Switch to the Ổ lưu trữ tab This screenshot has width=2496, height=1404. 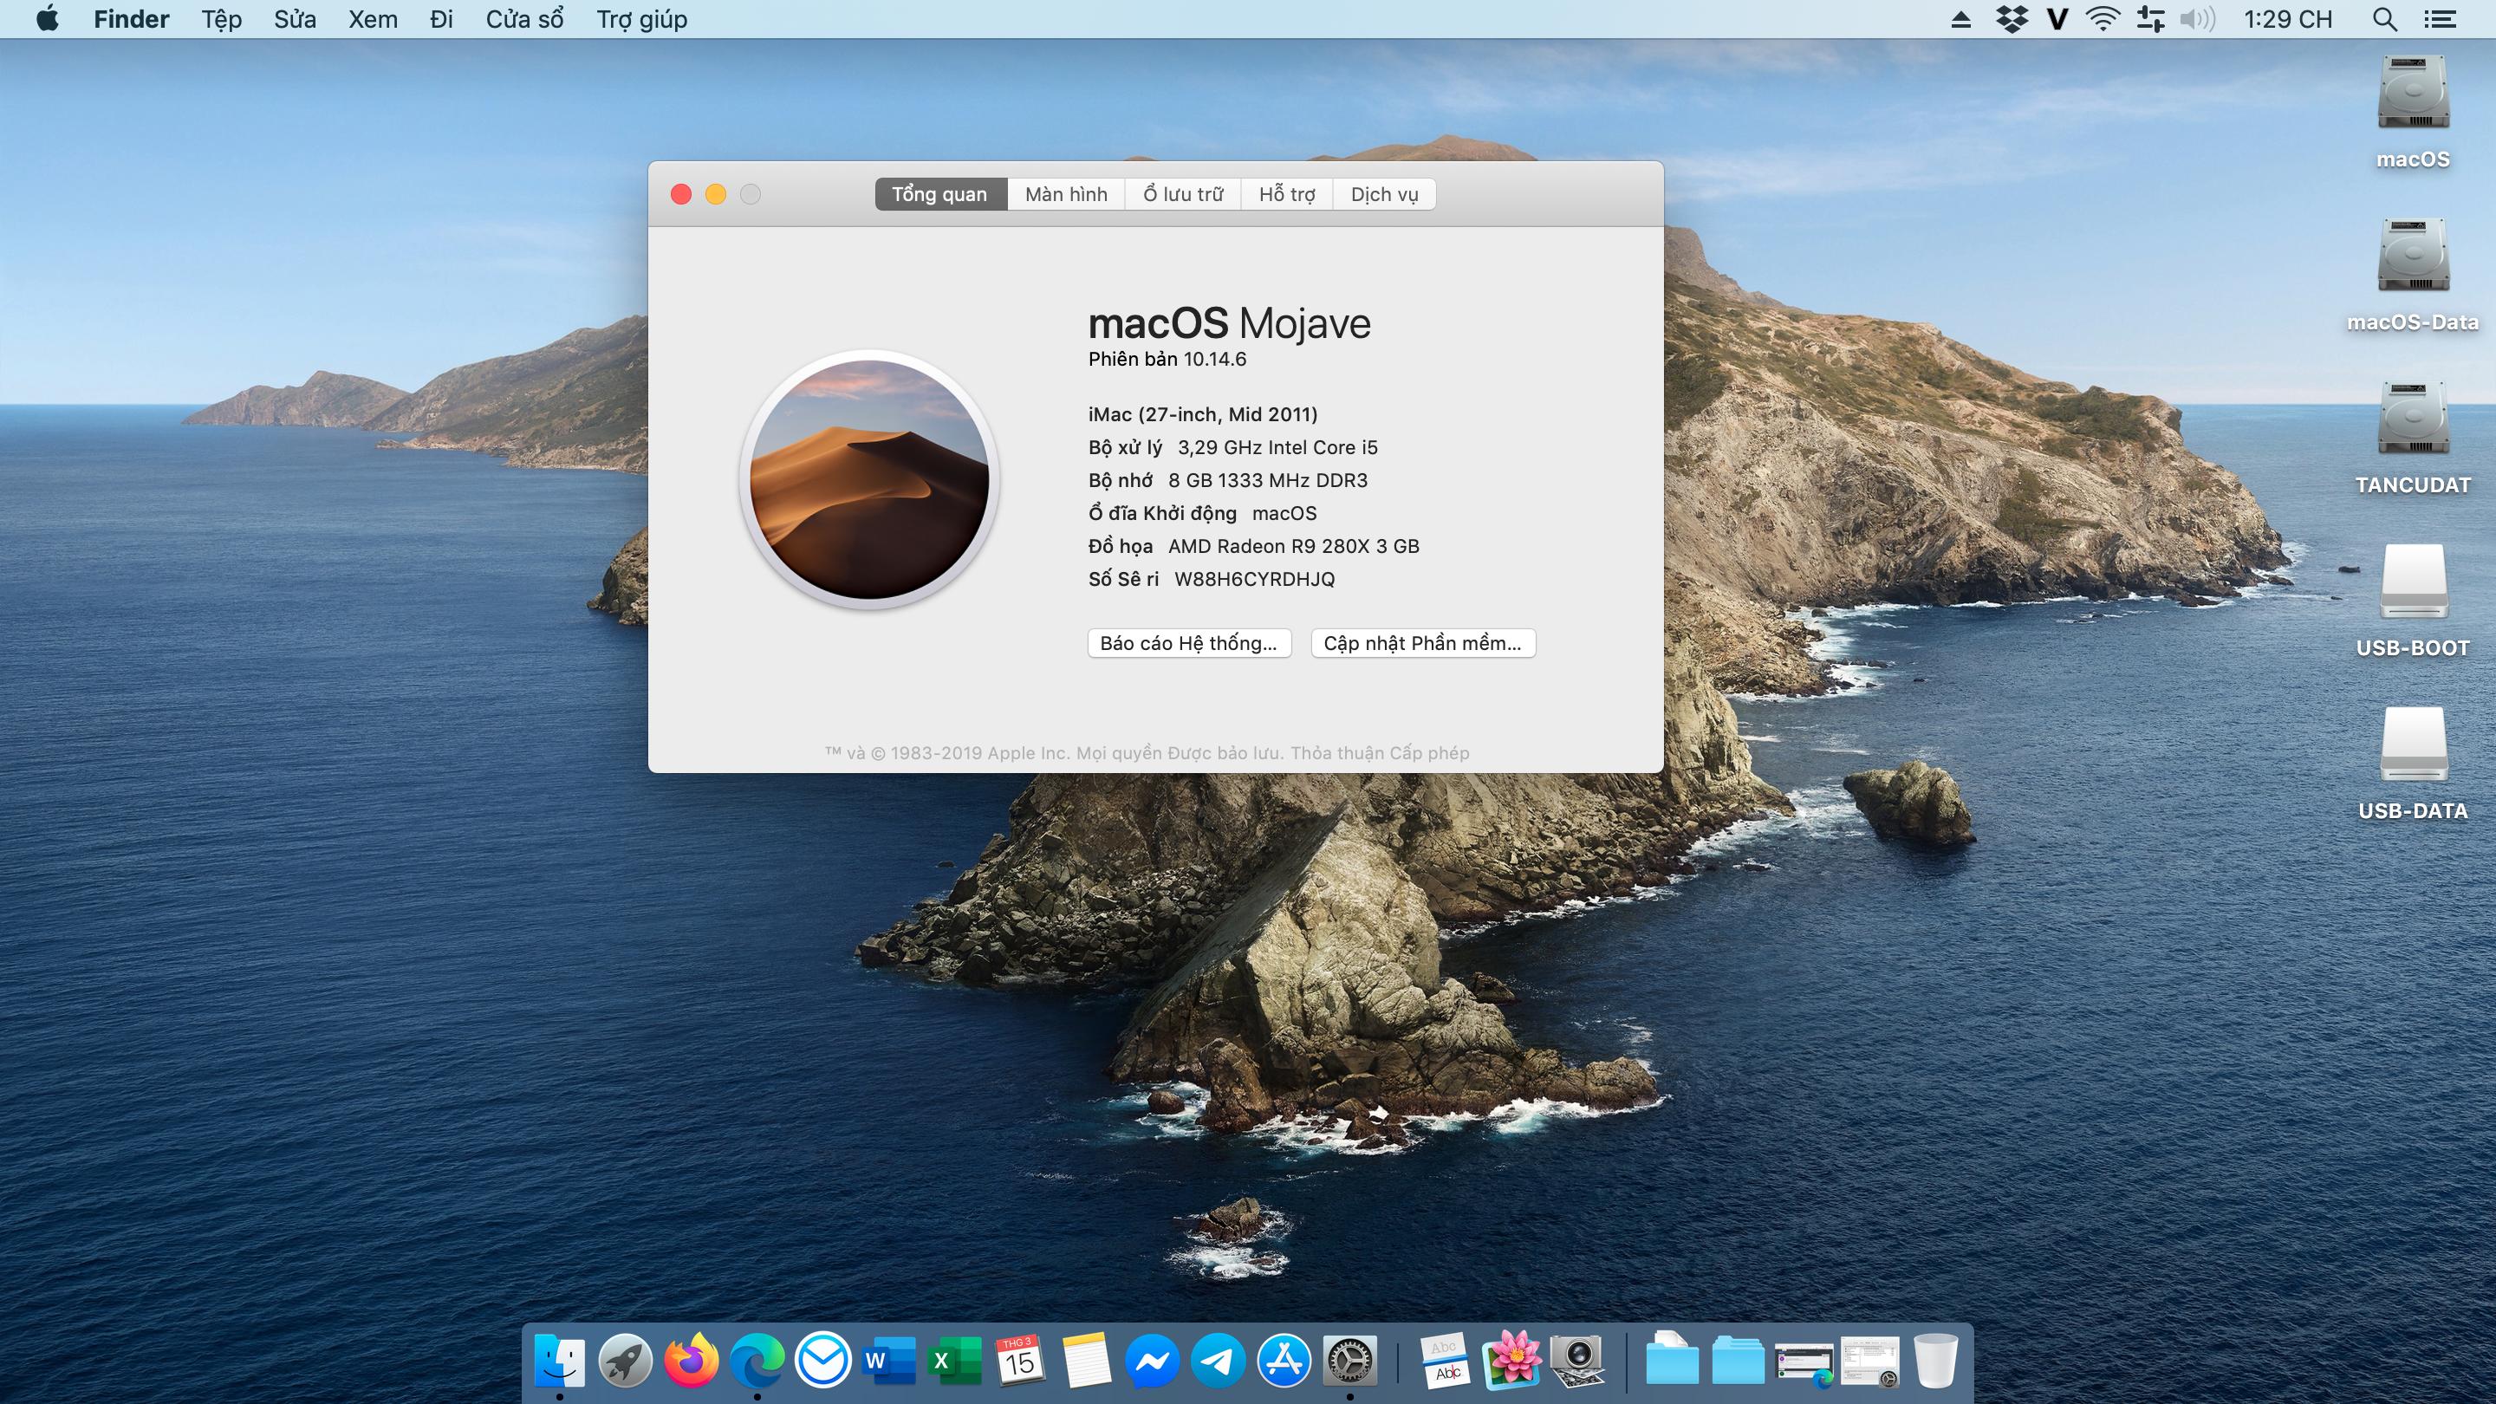[1183, 194]
